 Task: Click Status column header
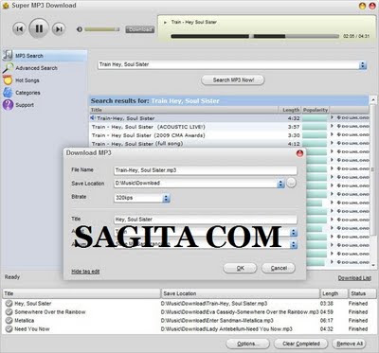pos(362,293)
